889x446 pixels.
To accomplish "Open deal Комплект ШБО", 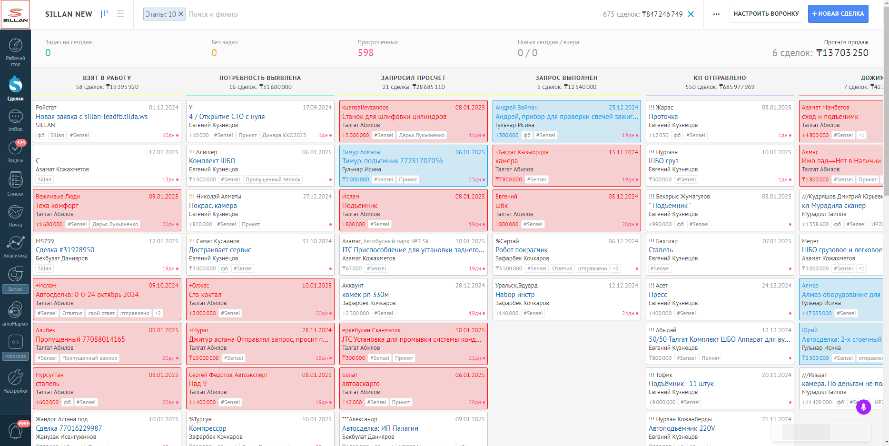I will click(x=212, y=161).
